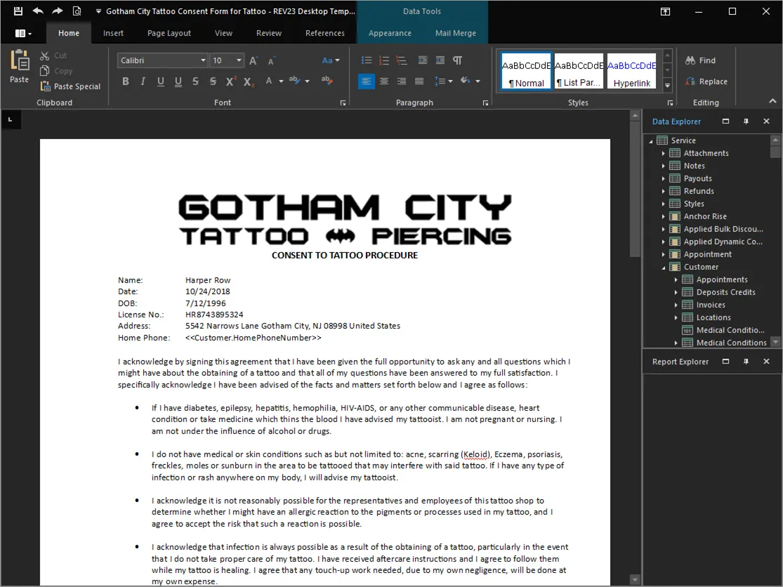Select Anchor Rise in Data Explorer
The image size is (783, 587).
tap(704, 217)
